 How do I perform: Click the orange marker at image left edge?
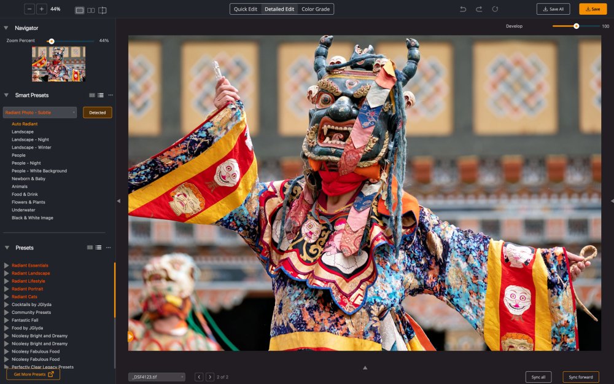coord(130,336)
